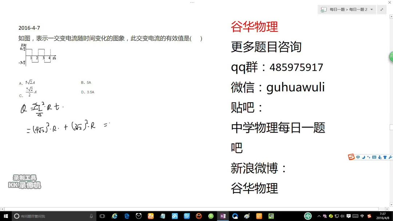Open the volume control from the tray speaker
This screenshot has height=221, width=393.
pyautogui.click(x=342, y=216)
